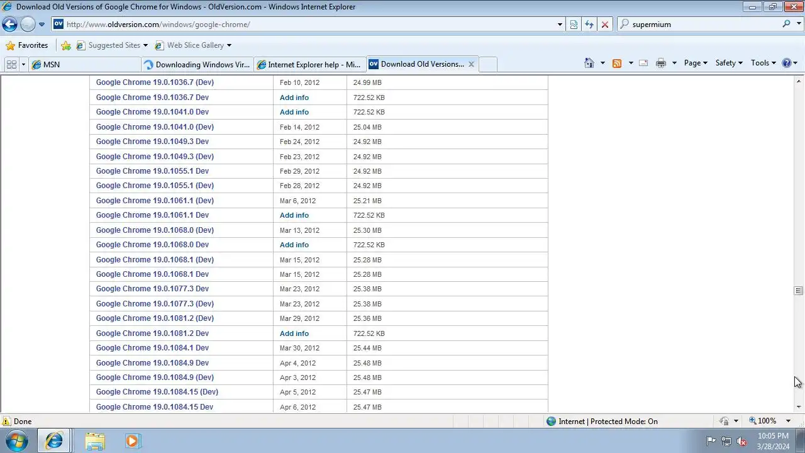This screenshot has height=453, width=805.
Task: Close the Download Old Versions tab
Action: coord(471,64)
